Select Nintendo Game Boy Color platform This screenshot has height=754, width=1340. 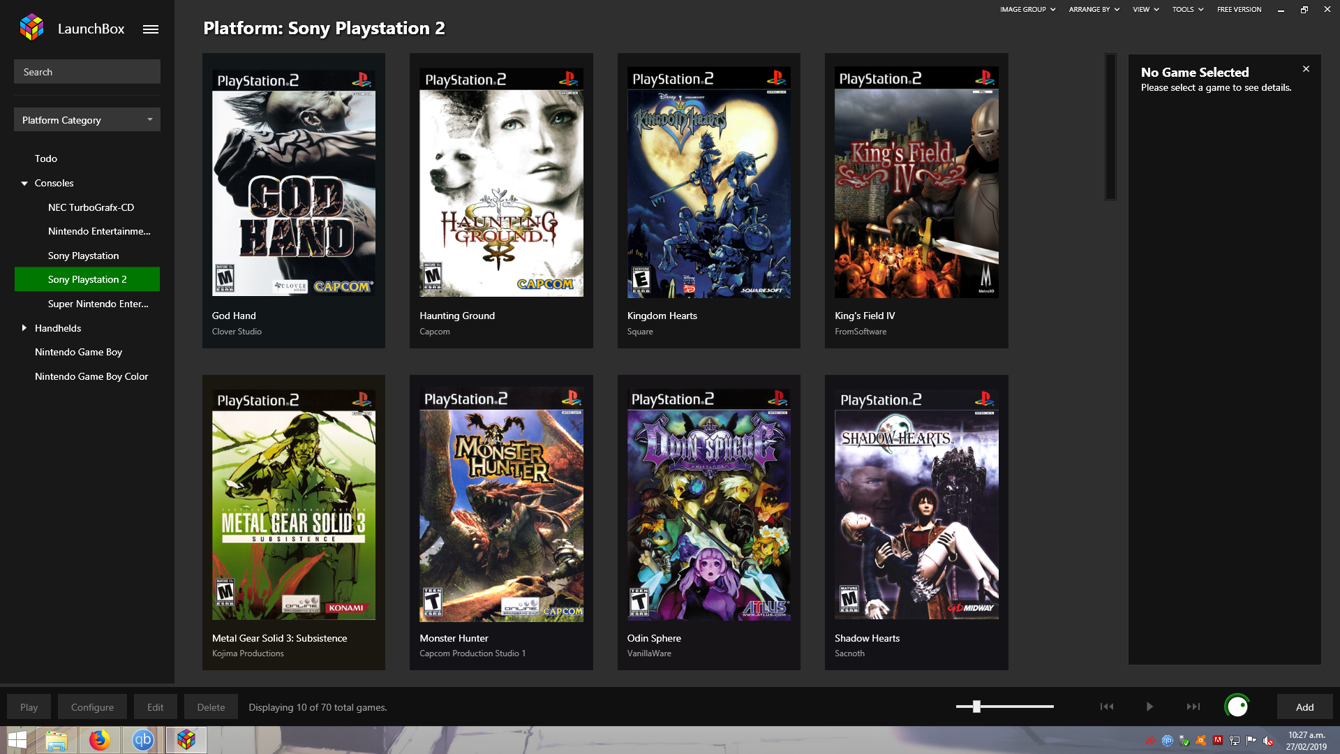(91, 376)
